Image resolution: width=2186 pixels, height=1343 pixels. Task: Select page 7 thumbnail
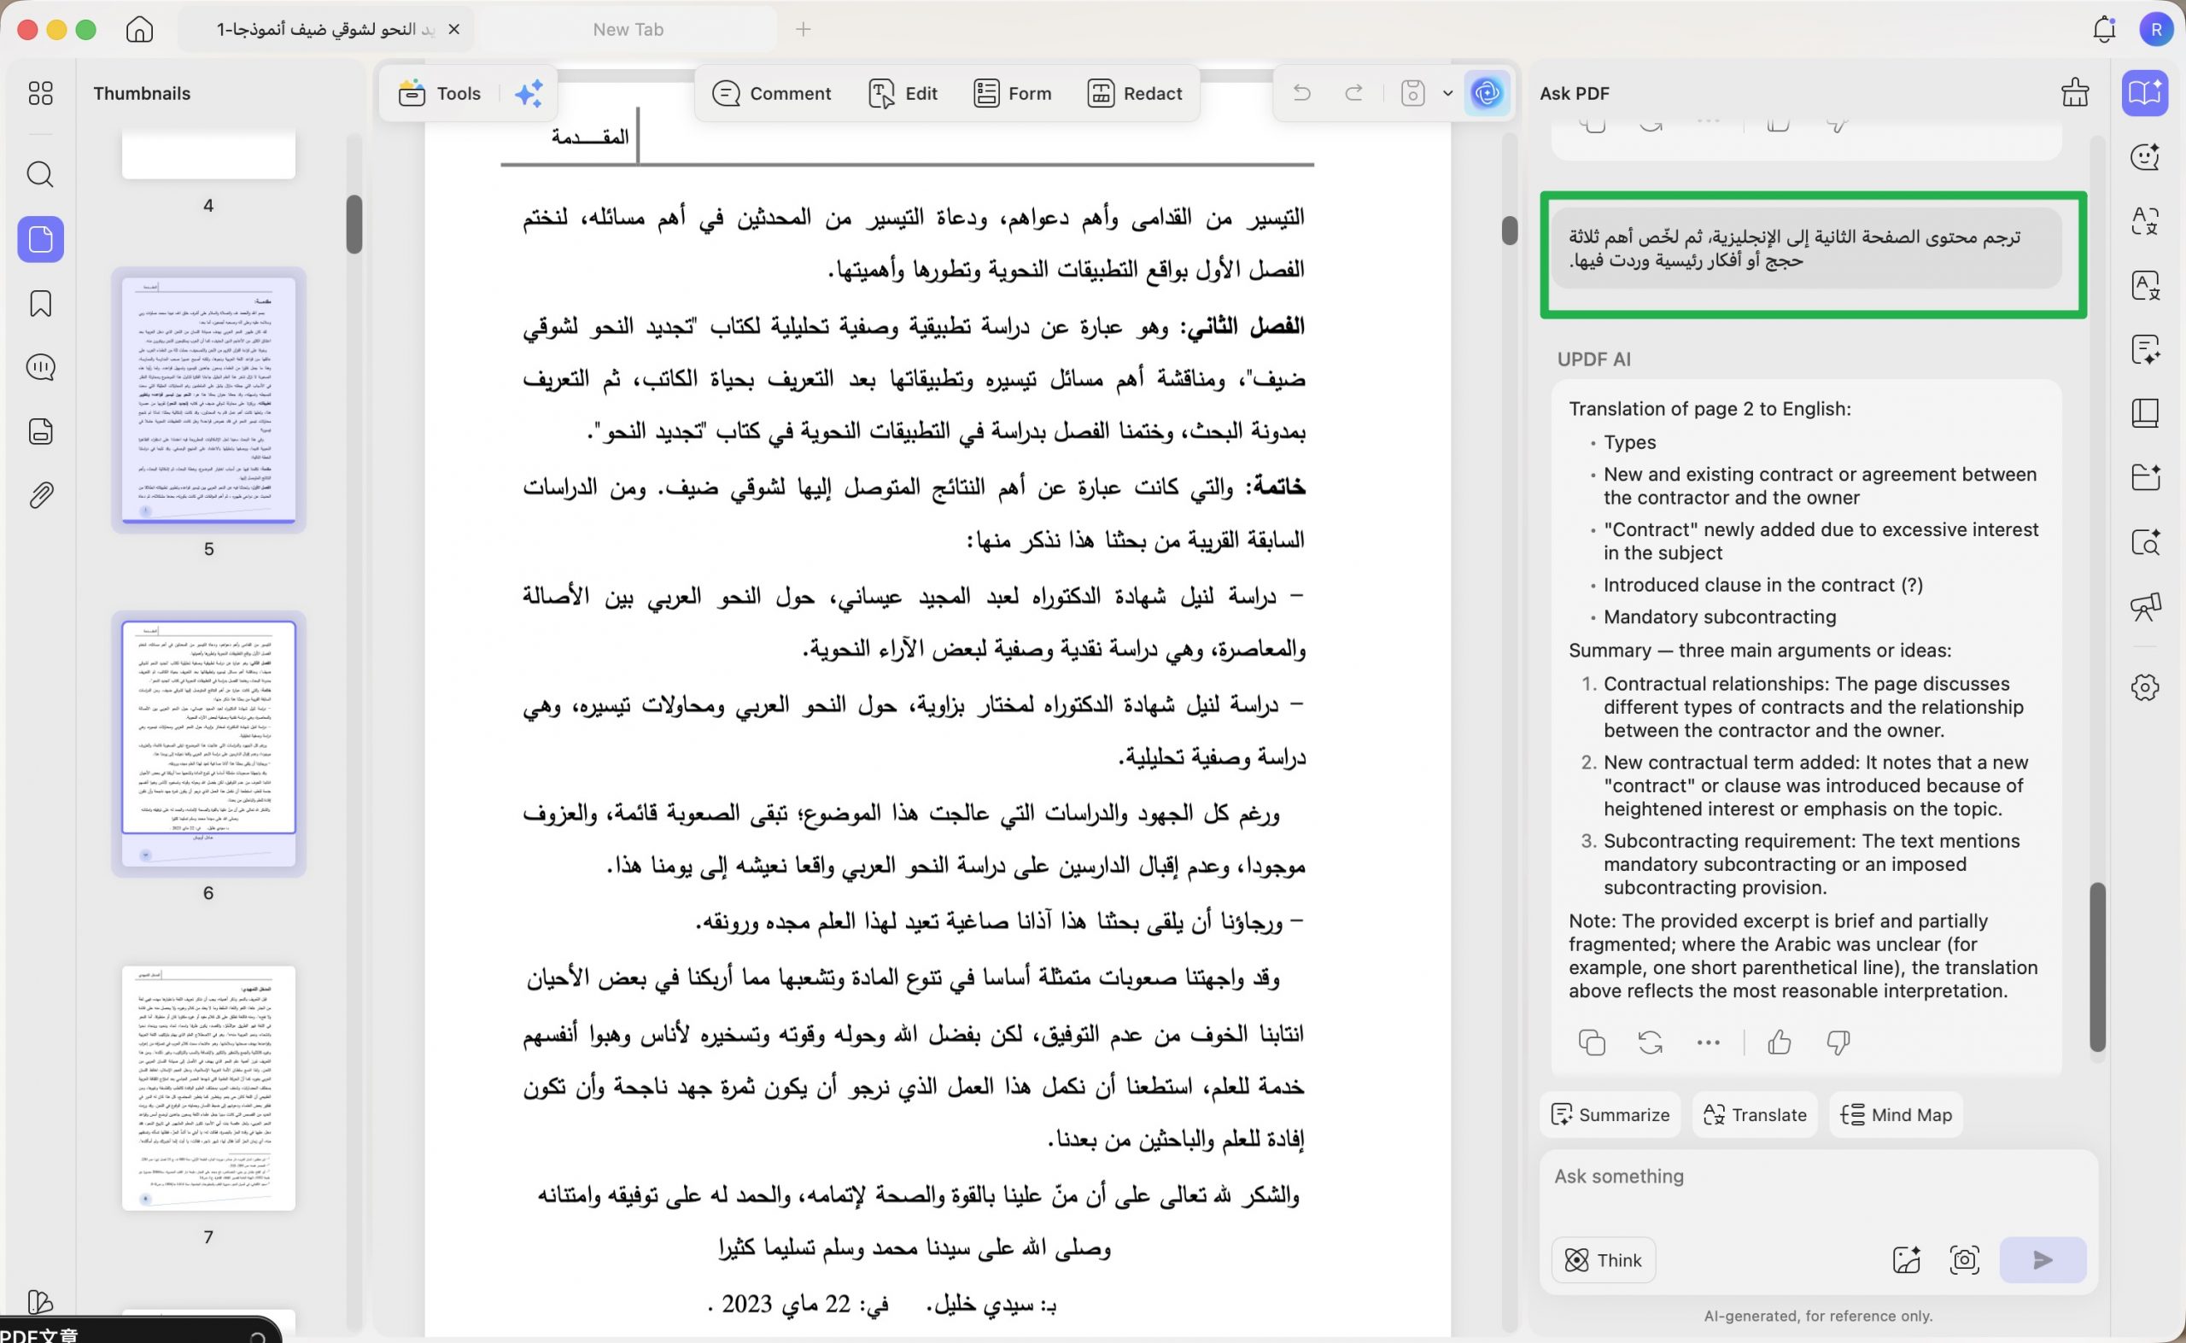[x=208, y=1088]
